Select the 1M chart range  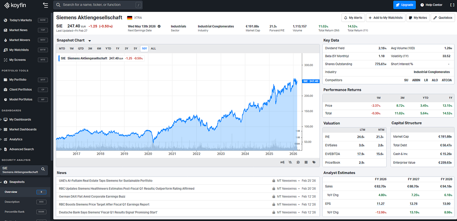[x=72, y=49]
